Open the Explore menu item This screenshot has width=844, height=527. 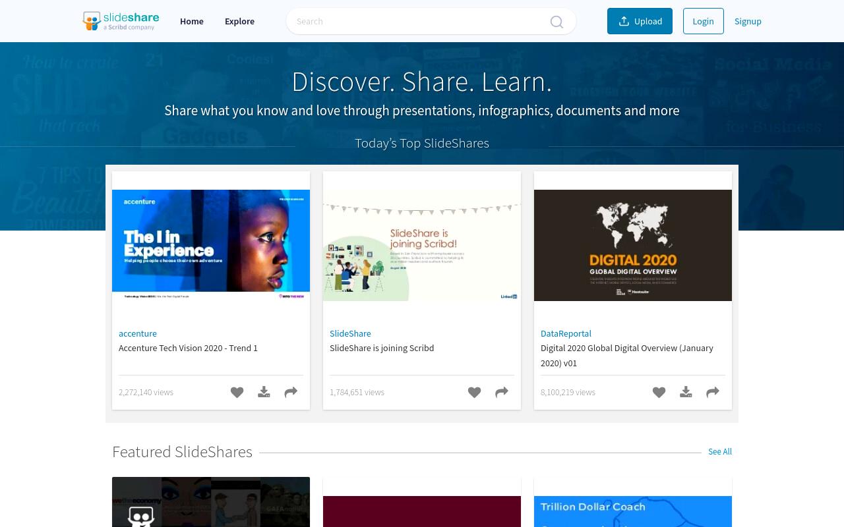tap(239, 21)
